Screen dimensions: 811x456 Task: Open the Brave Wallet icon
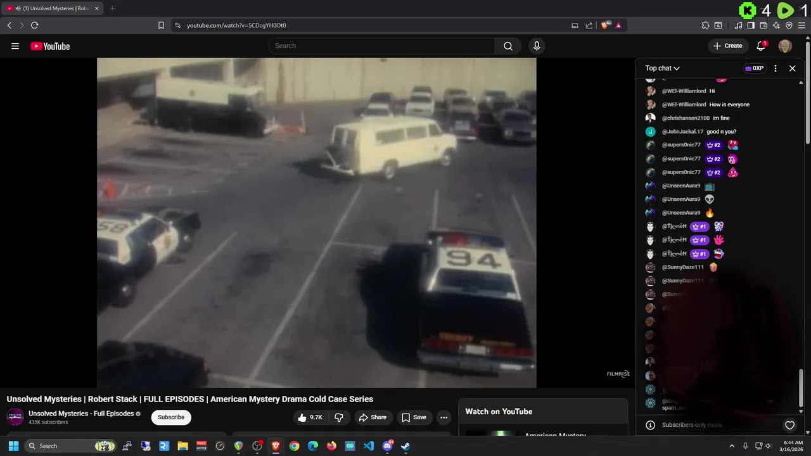763,25
